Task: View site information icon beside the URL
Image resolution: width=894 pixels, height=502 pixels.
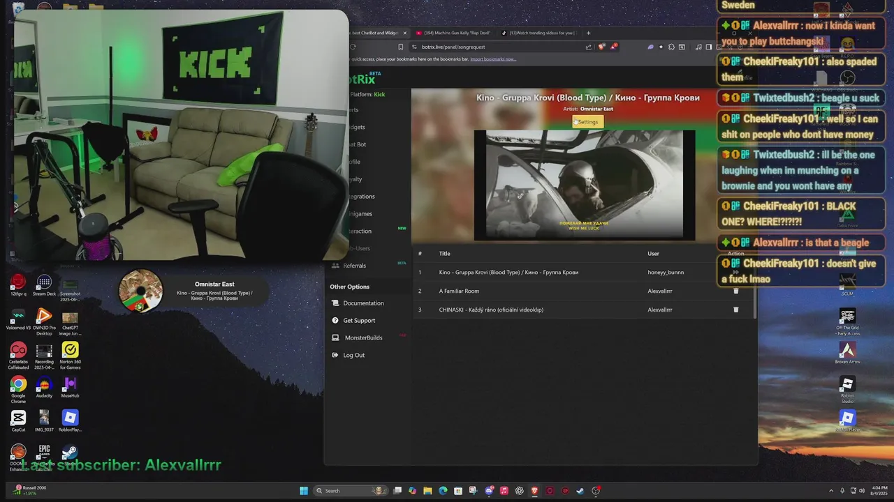Action: pos(414,47)
